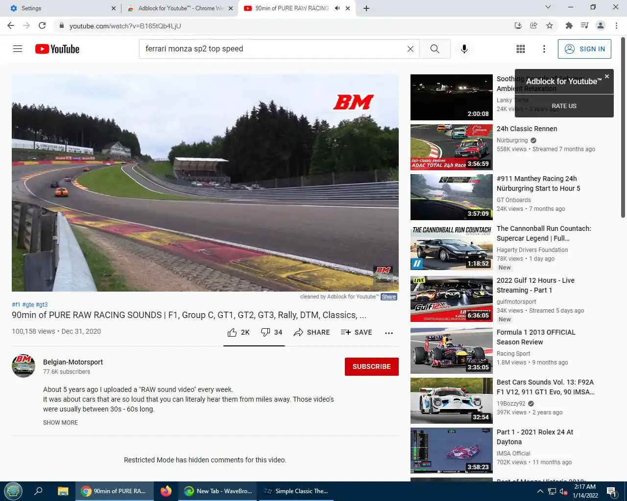Open the tab search dropdown arrow
Viewport: 627px width, 501px height.
(548, 7)
